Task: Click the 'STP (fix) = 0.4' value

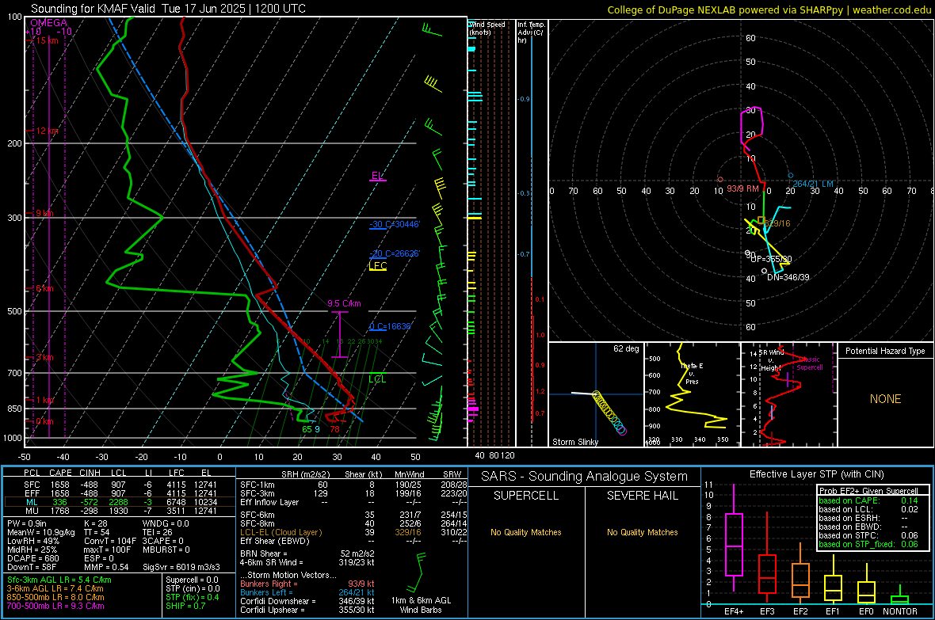Action: 192,597
